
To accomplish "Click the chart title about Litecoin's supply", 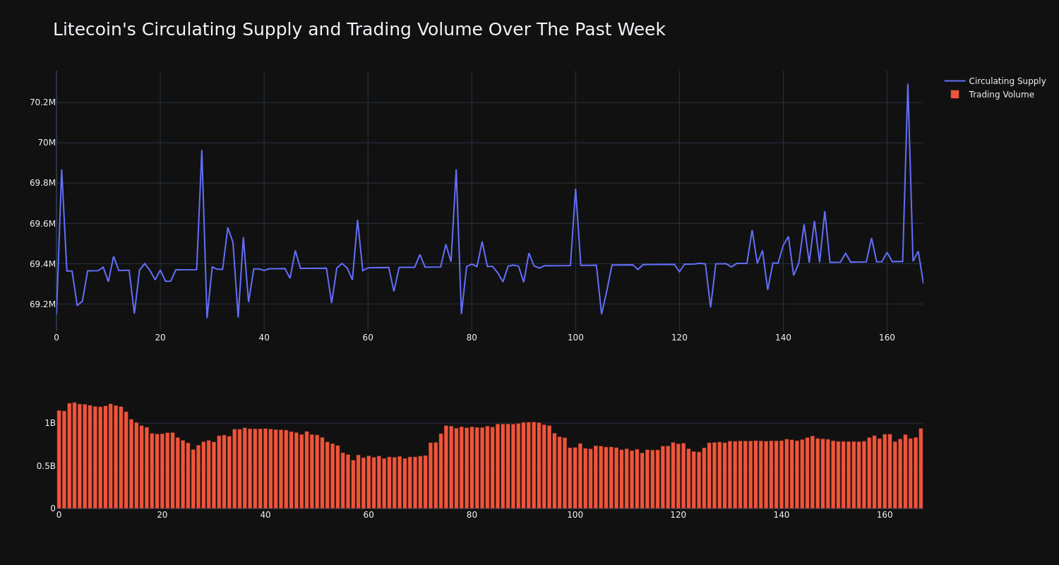I will (359, 30).
